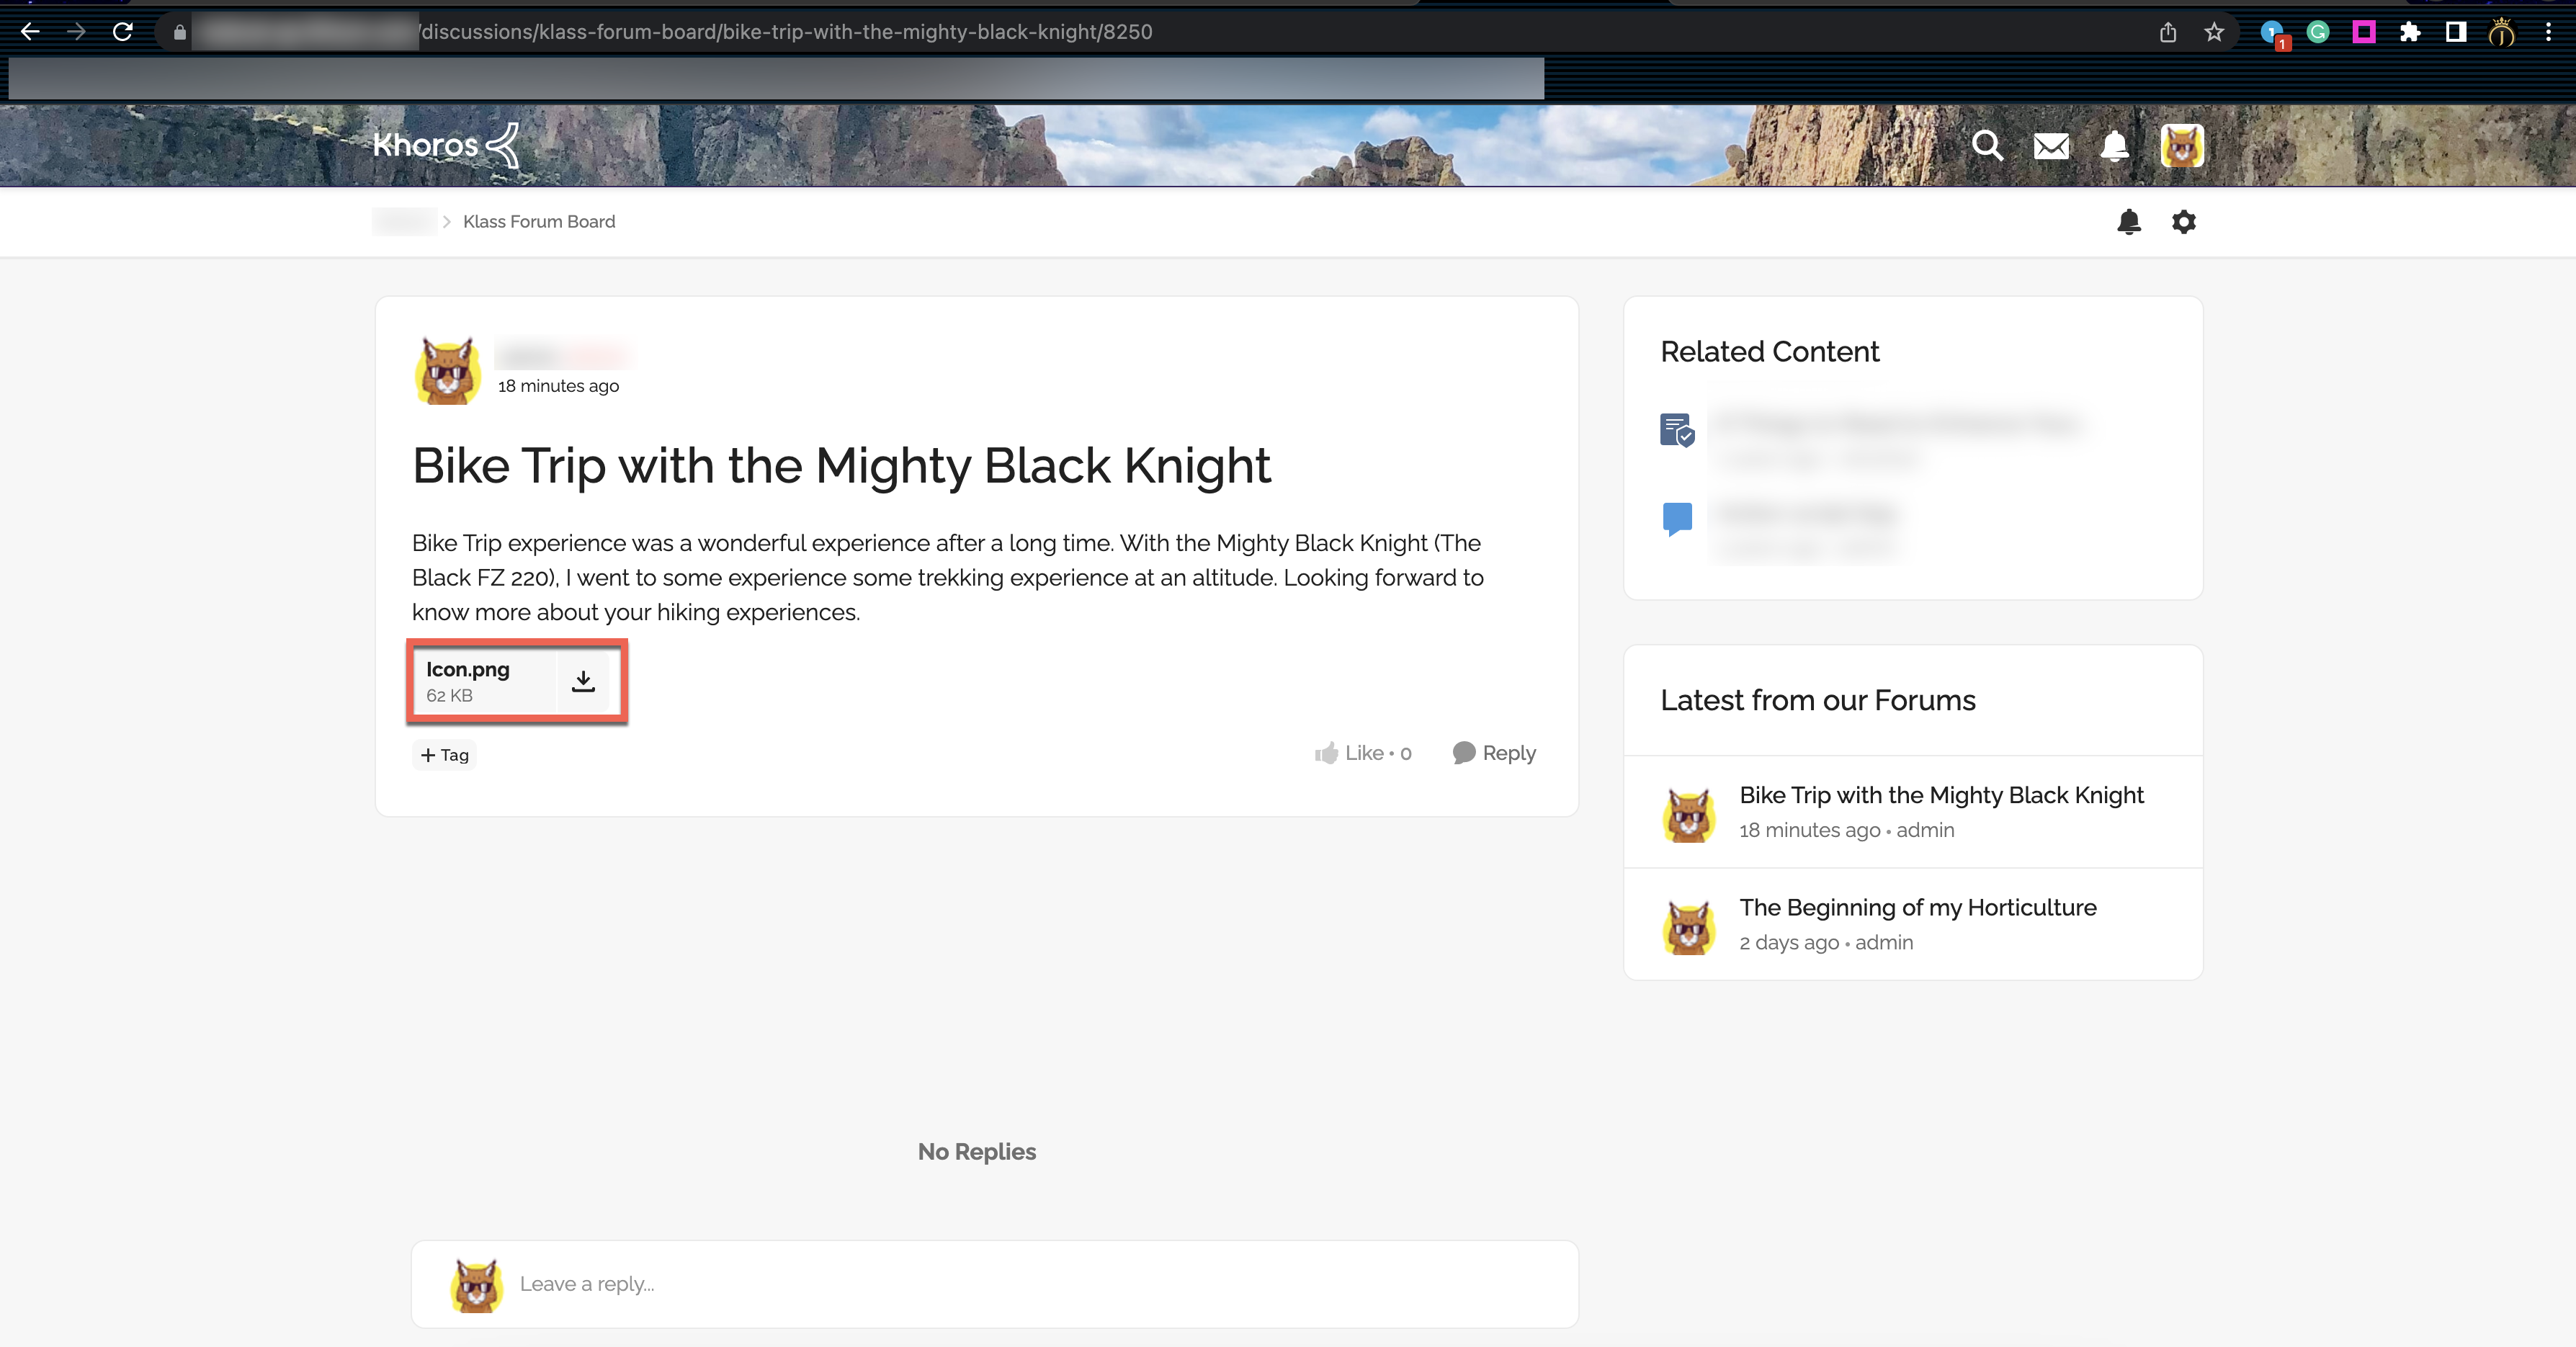Add a tag with the + Tag button
The width and height of the screenshot is (2576, 1347).
point(444,755)
